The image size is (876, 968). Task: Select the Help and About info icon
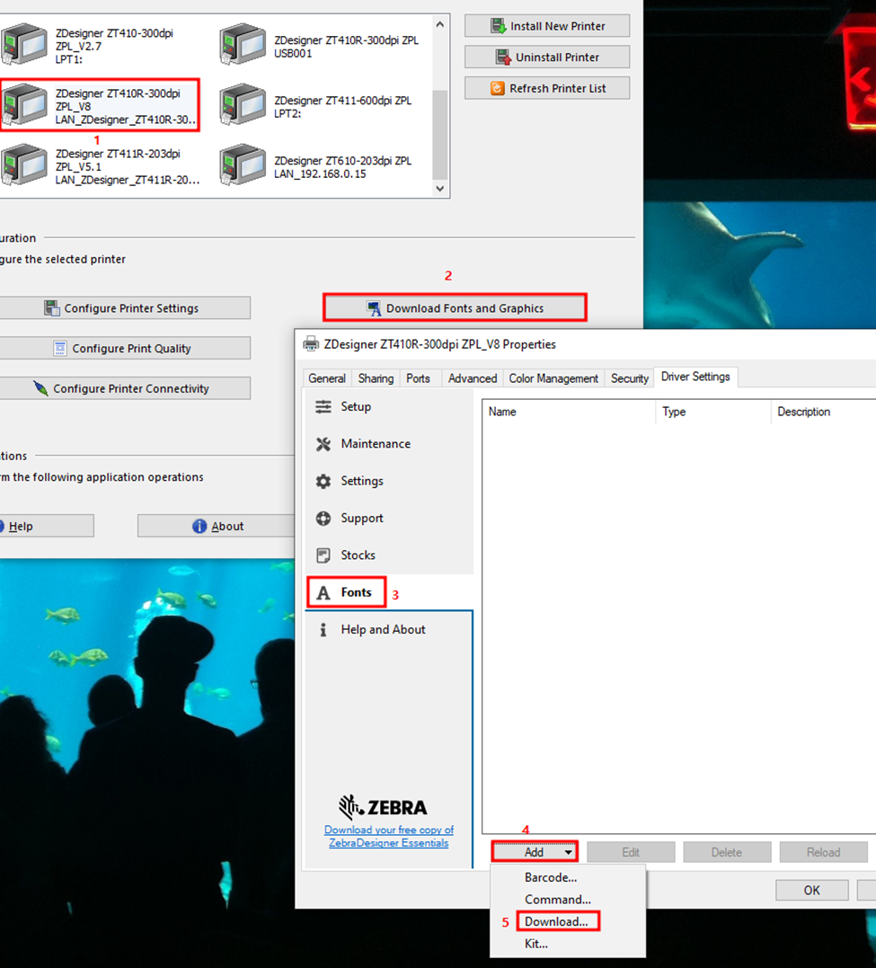[x=323, y=629]
